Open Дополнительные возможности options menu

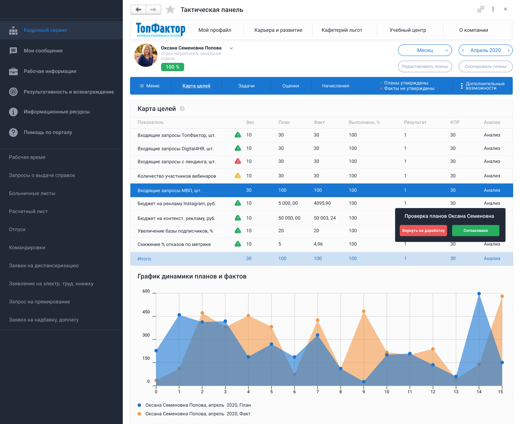tap(482, 86)
